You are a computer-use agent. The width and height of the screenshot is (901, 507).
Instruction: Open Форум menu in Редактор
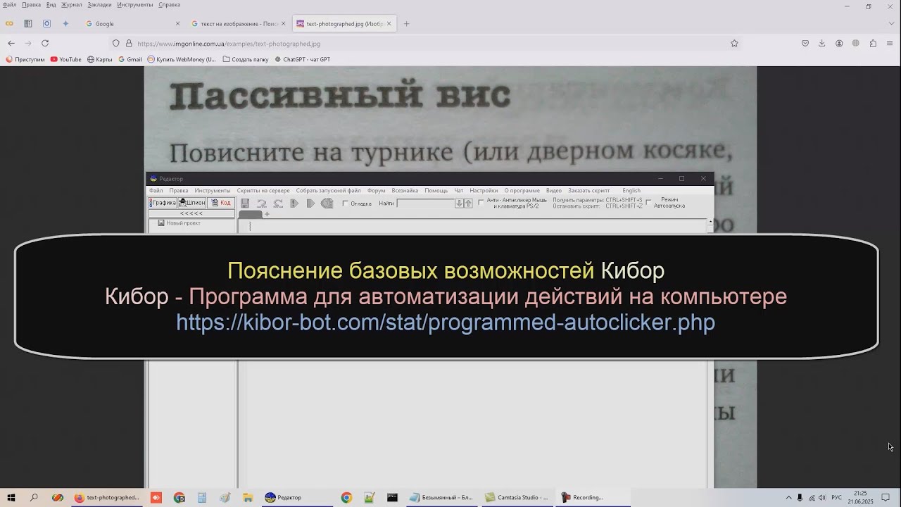pos(376,190)
